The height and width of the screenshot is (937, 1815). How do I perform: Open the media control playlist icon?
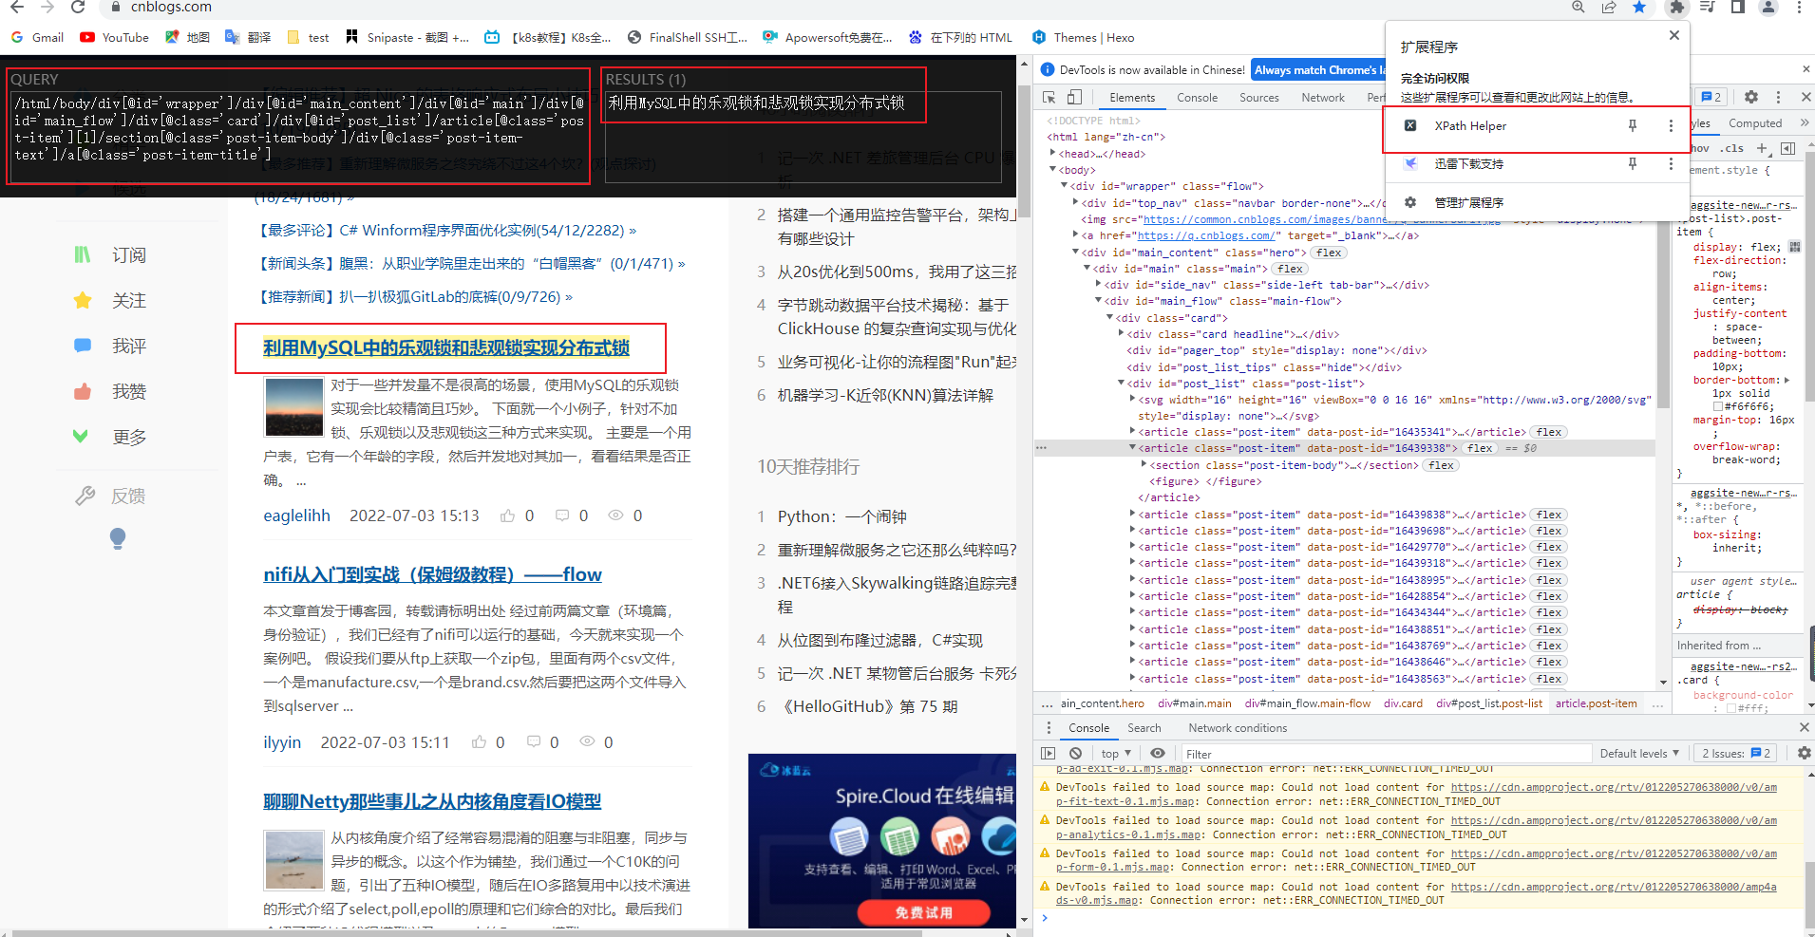point(1707,8)
